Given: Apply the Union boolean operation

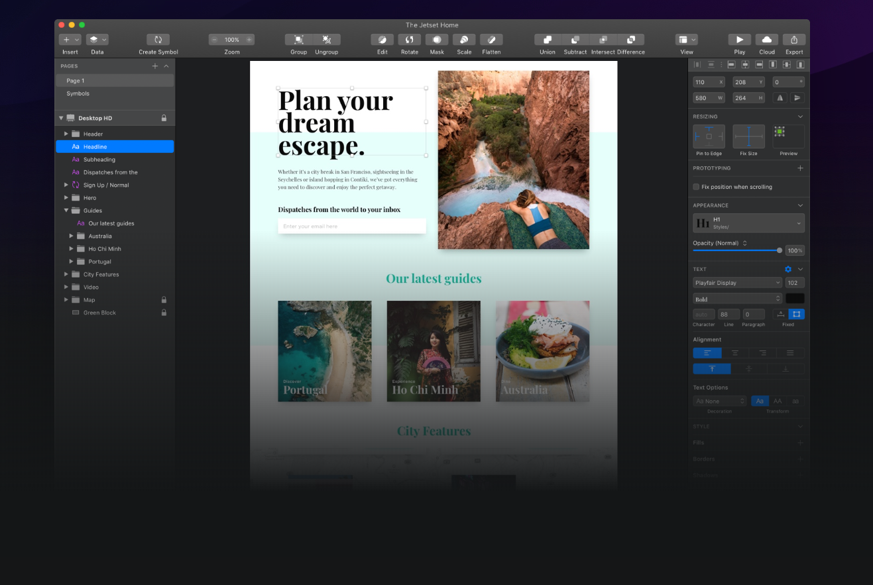Looking at the screenshot, I should (548, 40).
